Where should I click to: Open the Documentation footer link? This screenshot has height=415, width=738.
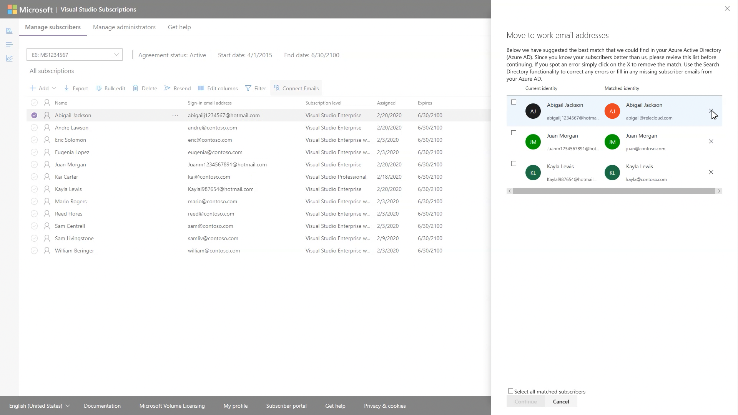click(102, 406)
